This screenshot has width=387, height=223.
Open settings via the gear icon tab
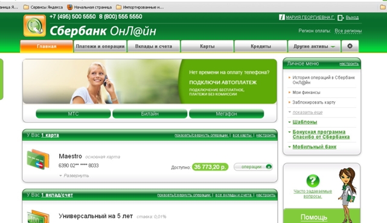(x=350, y=46)
